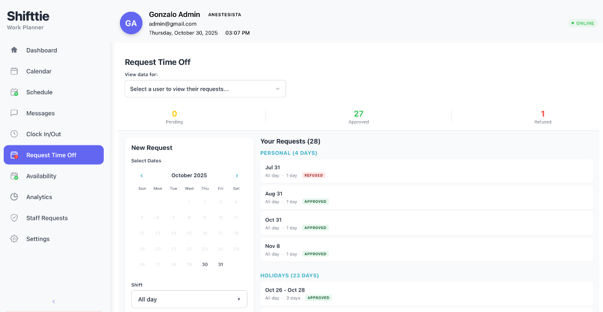Open the Oct 26 - Oct 28 holiday request
The height and width of the screenshot is (312, 603).
pyautogui.click(x=427, y=293)
